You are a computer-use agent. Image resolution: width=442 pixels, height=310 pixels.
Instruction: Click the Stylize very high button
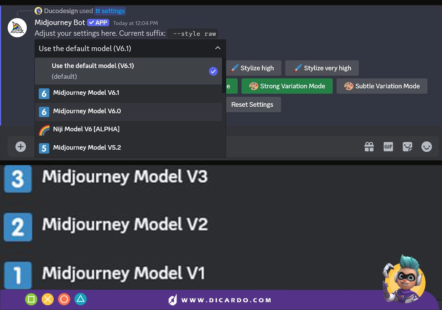322,68
